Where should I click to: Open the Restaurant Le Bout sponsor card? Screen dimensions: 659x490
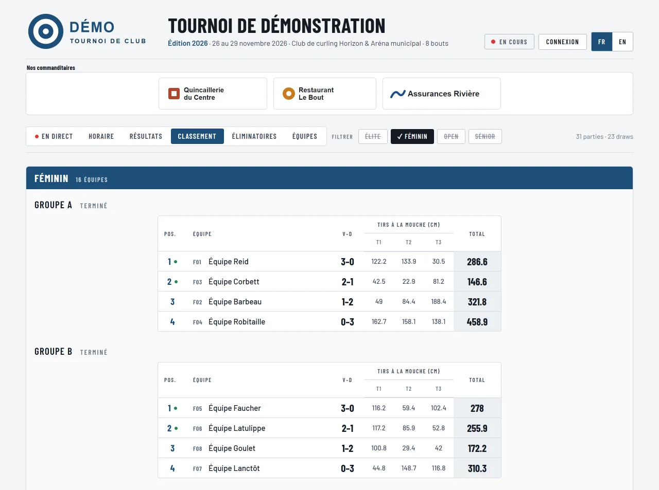coord(325,94)
